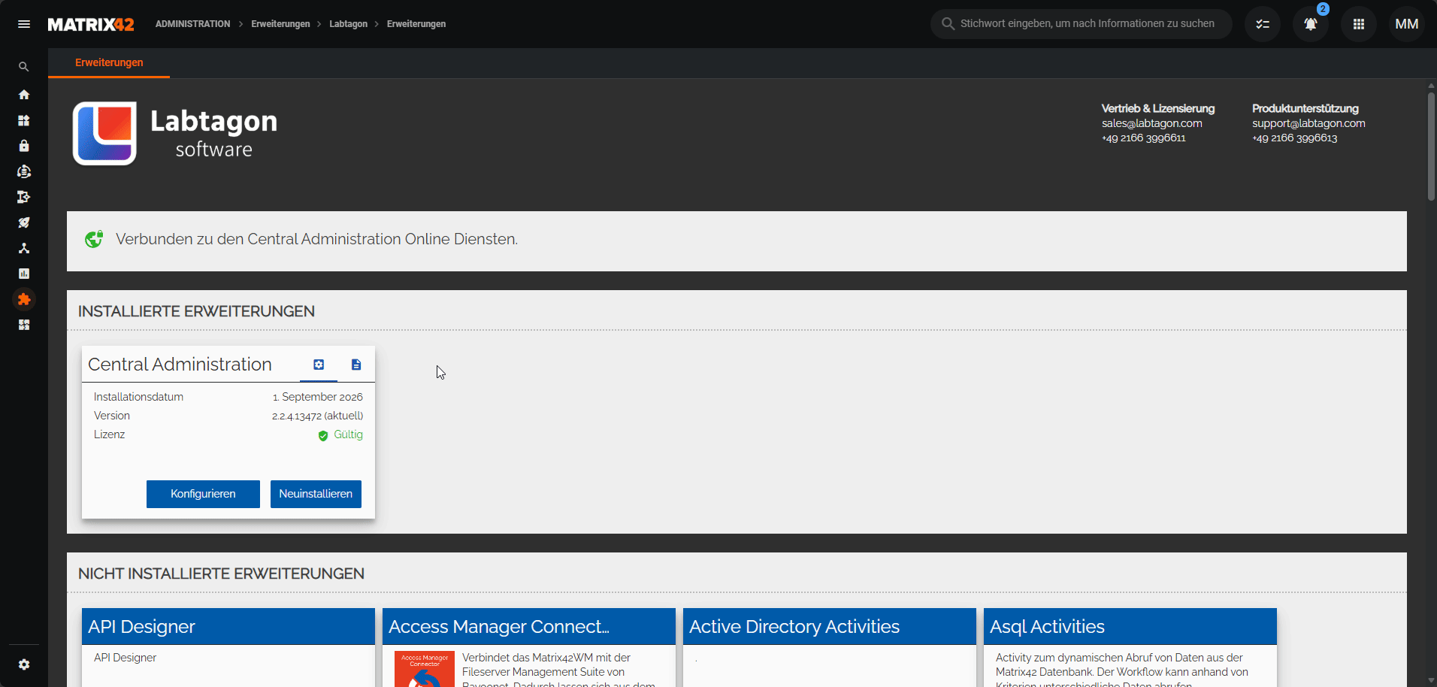The height and width of the screenshot is (687, 1437).
Task: Click the sidebar search magnifier icon
Action: 24,67
